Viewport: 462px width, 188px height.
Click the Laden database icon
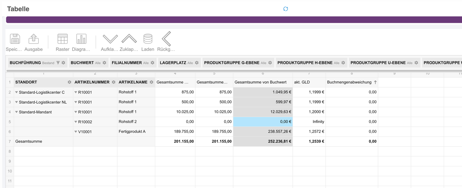coord(148,39)
